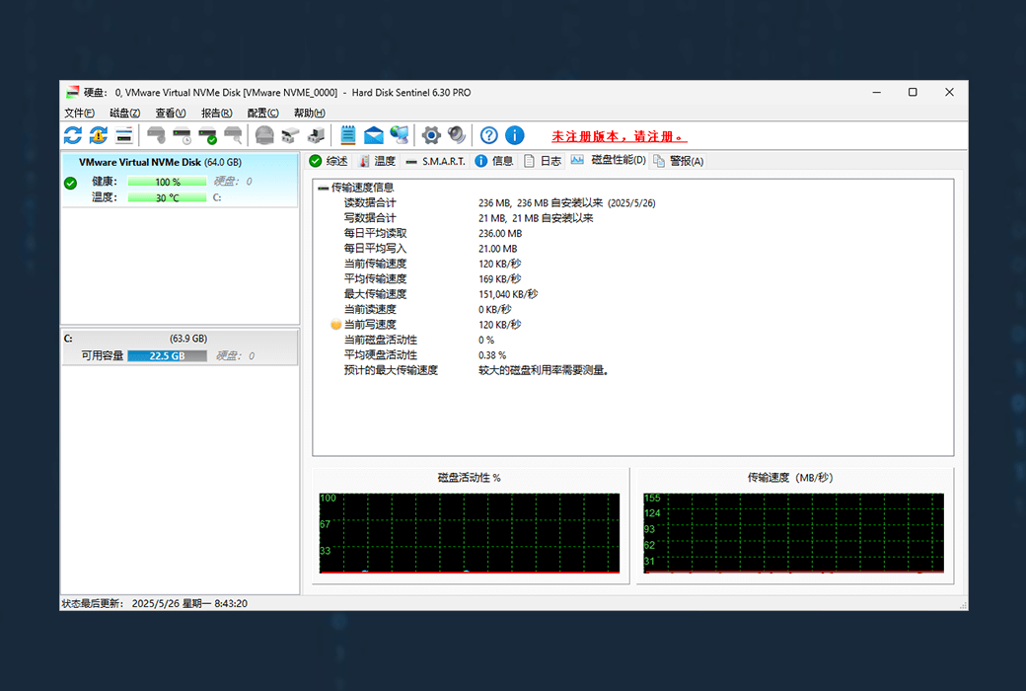Open the 文件(F) menu
Viewport: 1026px width, 691px height.
pyautogui.click(x=79, y=113)
